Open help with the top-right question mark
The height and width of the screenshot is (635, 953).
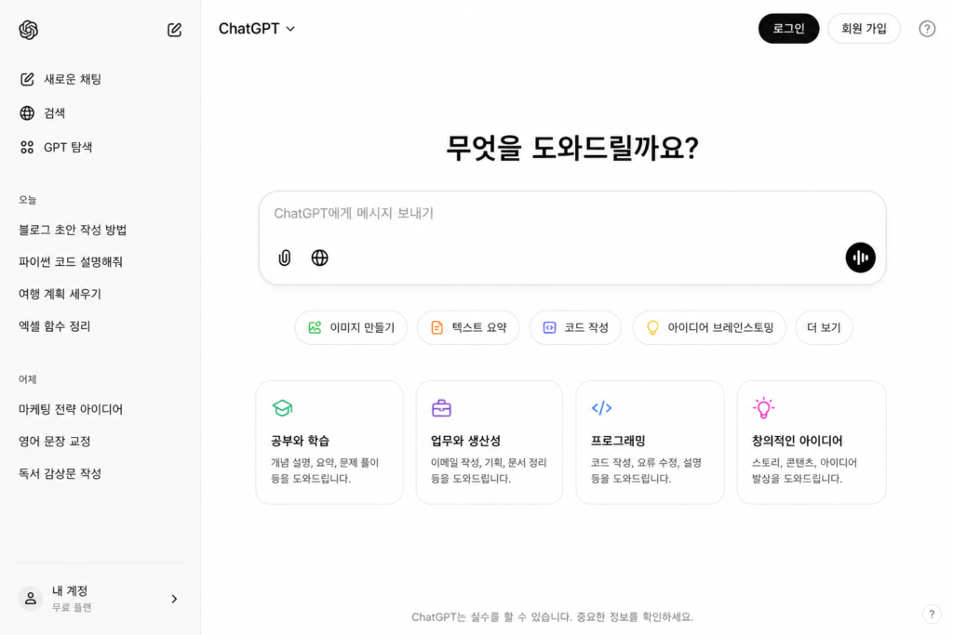[927, 29]
